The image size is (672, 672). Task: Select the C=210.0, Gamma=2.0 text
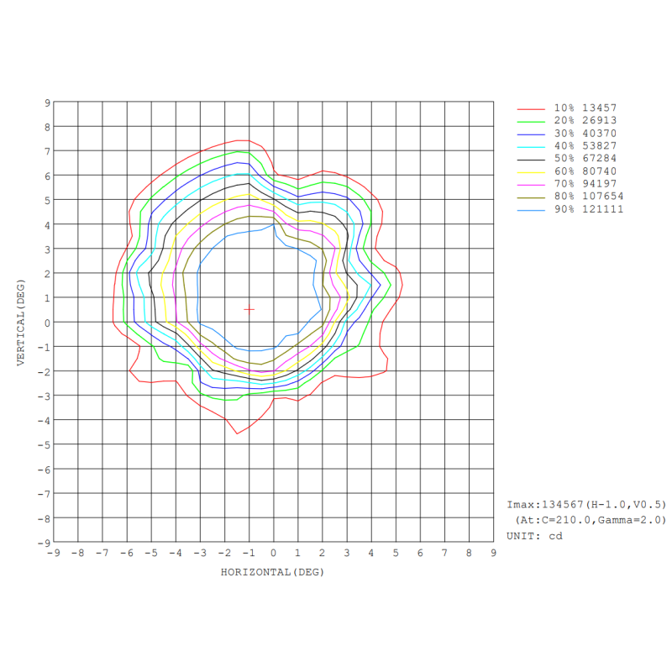click(x=590, y=520)
